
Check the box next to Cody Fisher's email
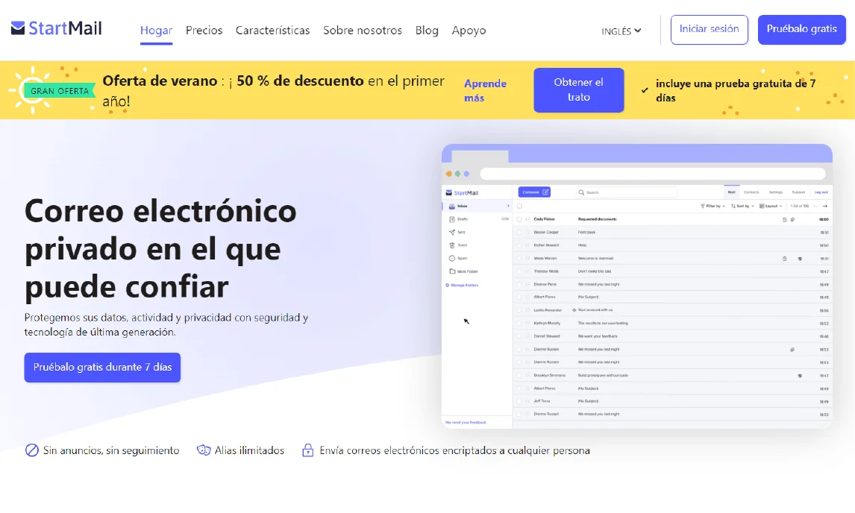[519, 219]
